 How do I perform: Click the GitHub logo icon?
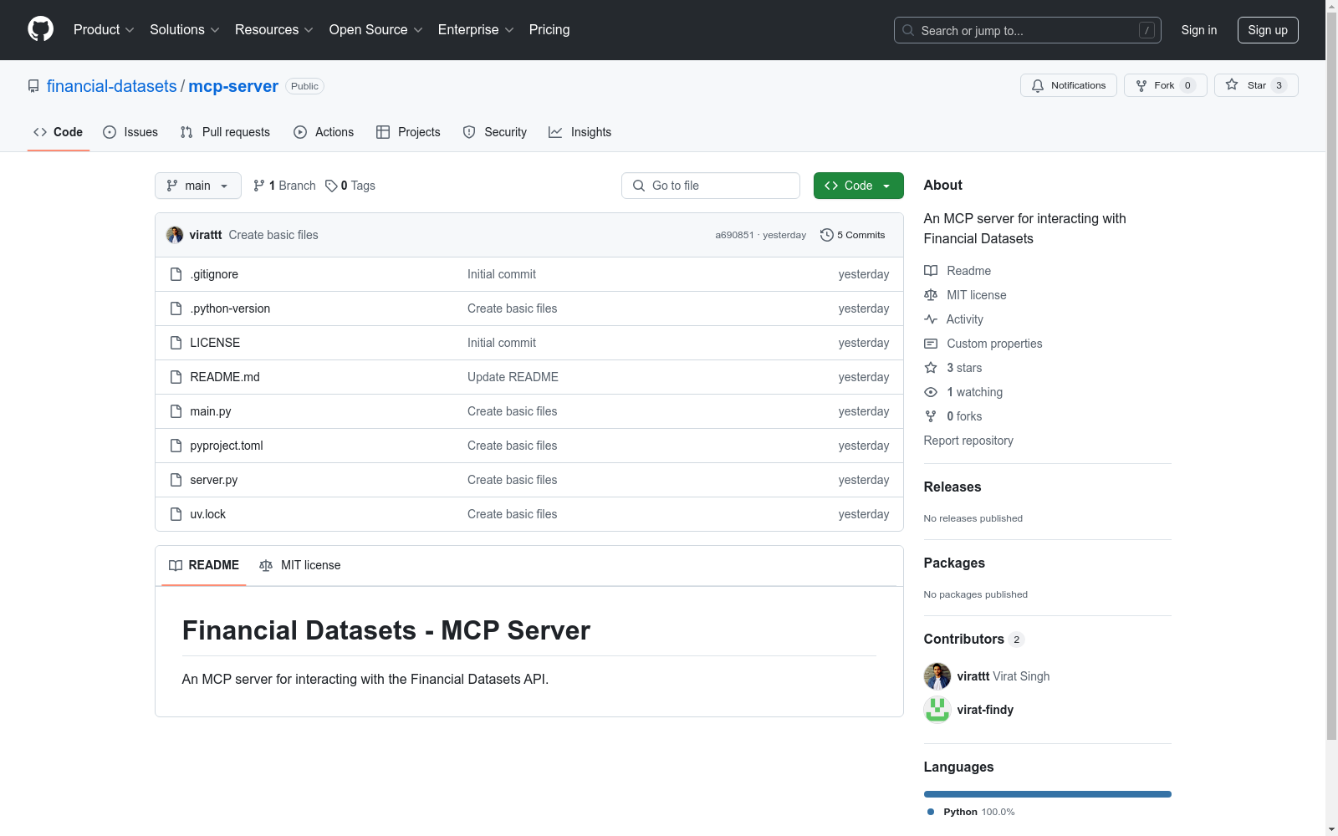point(40,29)
